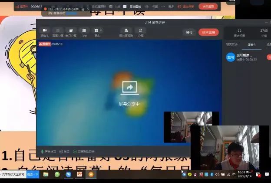Open the notification center icon in taskbar
Screen dimensions: 271x183
tap(267, 174)
